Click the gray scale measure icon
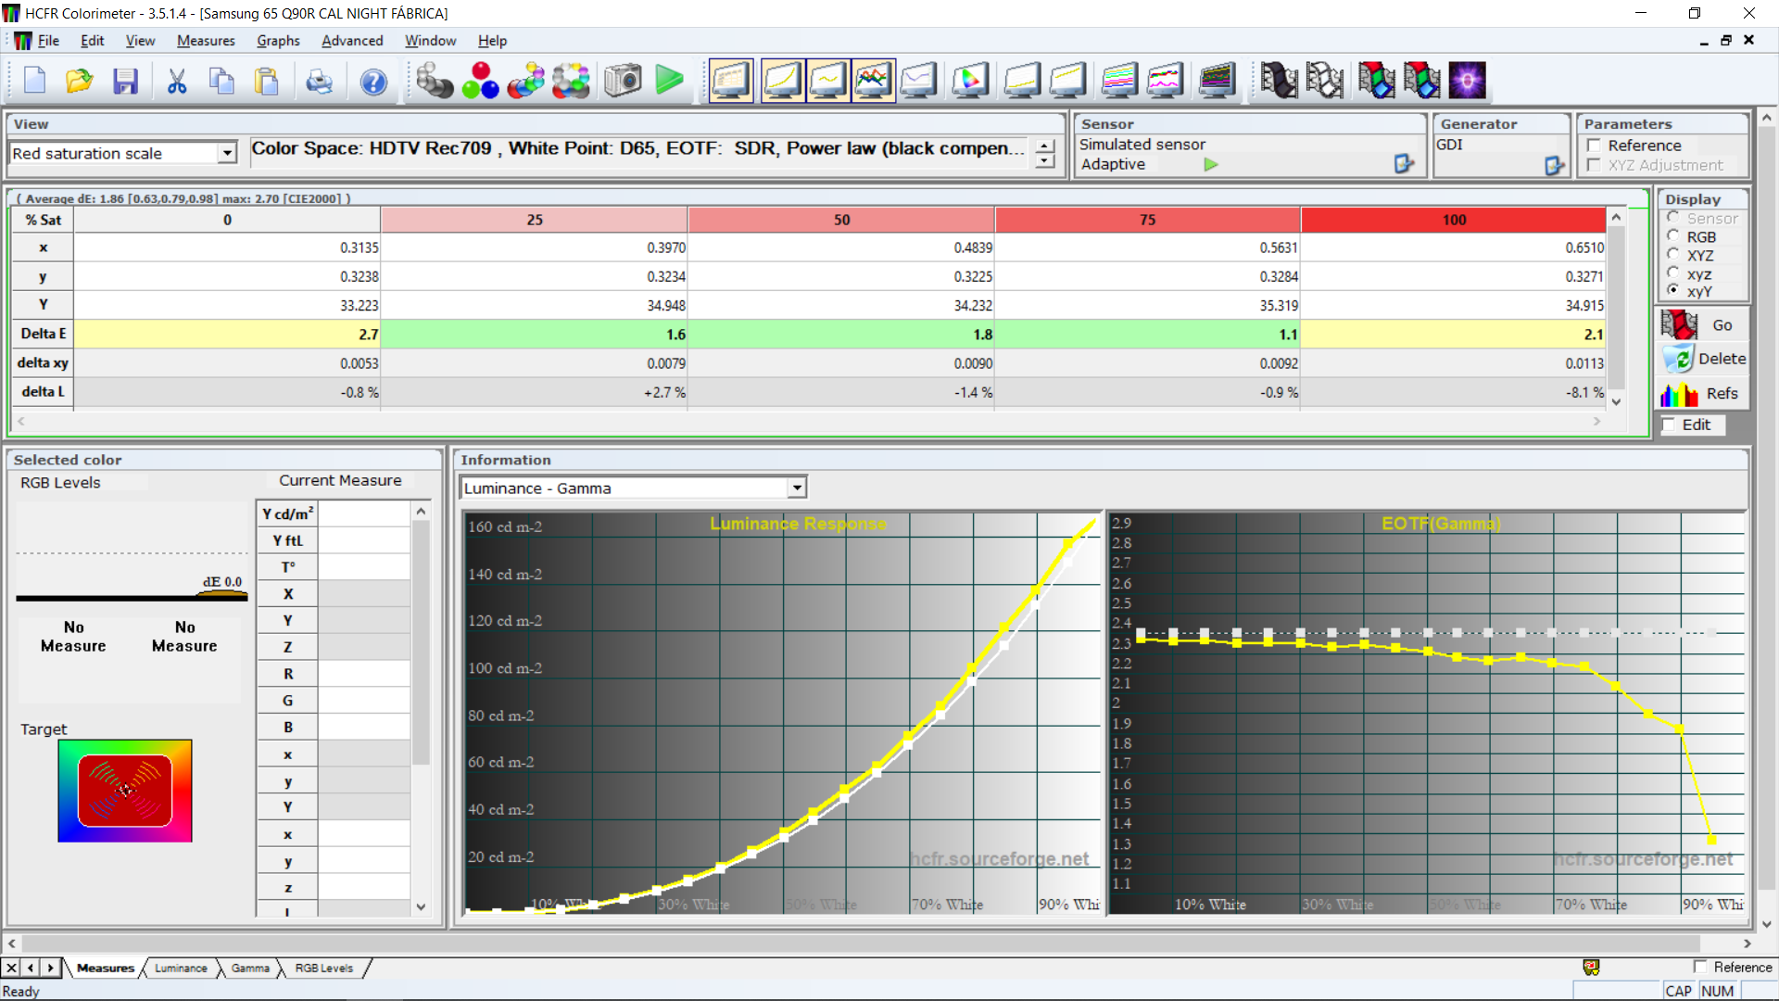 434,82
